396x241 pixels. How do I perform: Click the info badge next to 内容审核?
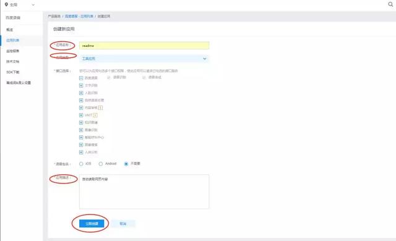click(100, 108)
